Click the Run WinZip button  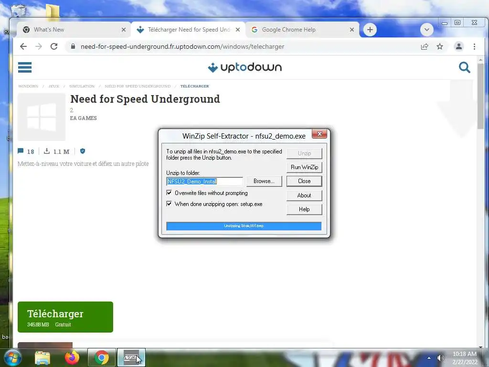(x=304, y=167)
